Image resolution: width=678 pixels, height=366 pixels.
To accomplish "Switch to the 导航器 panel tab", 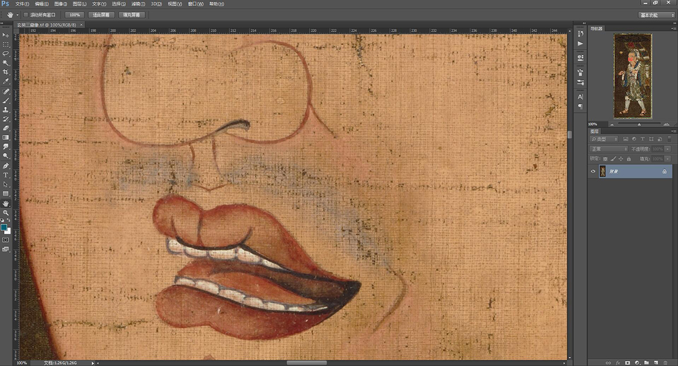I will coord(597,28).
